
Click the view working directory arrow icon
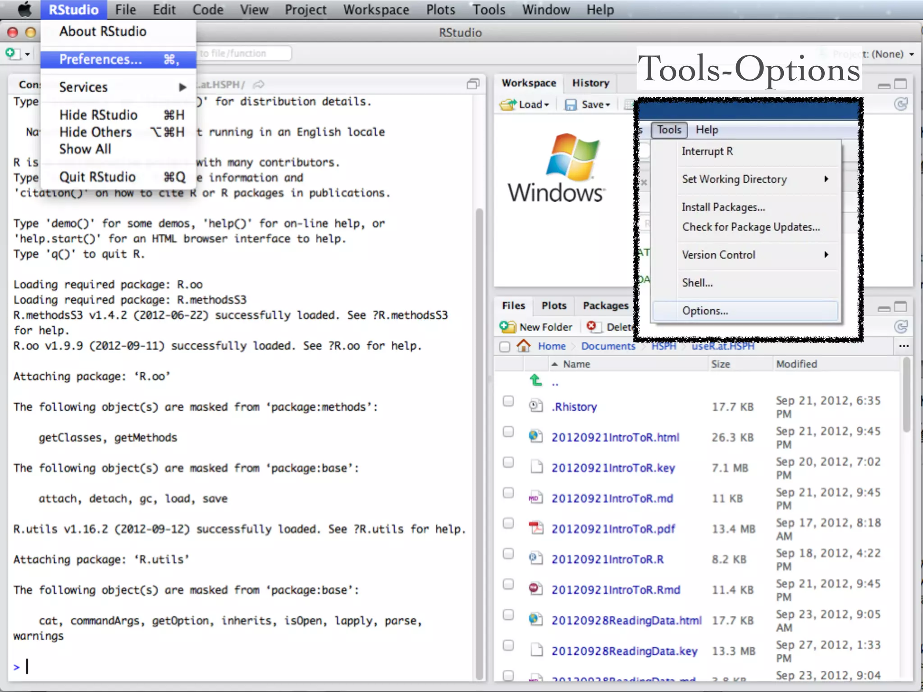pos(259,84)
